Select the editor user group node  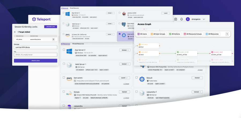[x=149, y=46]
